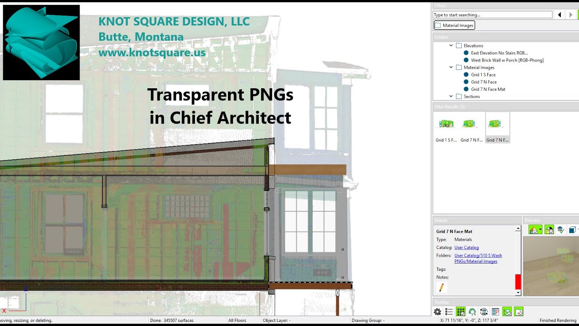Open the house preview icon dropdown arrow
Viewport: 579px width, 326px height.
click(540, 230)
